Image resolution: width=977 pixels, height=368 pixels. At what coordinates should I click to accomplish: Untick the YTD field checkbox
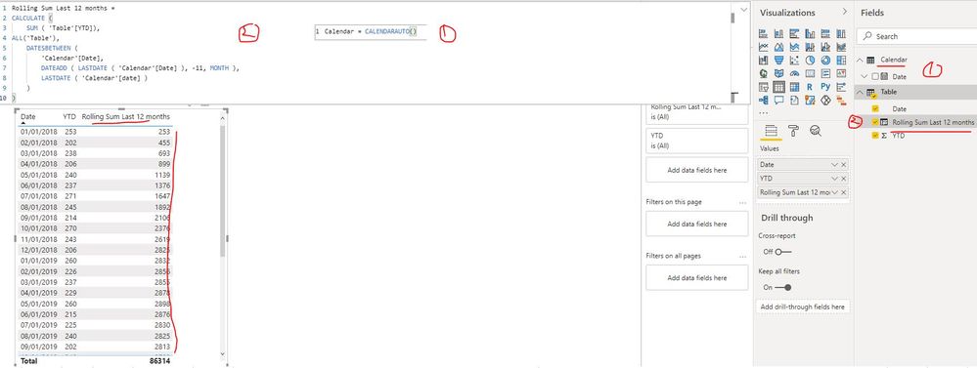pyautogui.click(x=875, y=135)
